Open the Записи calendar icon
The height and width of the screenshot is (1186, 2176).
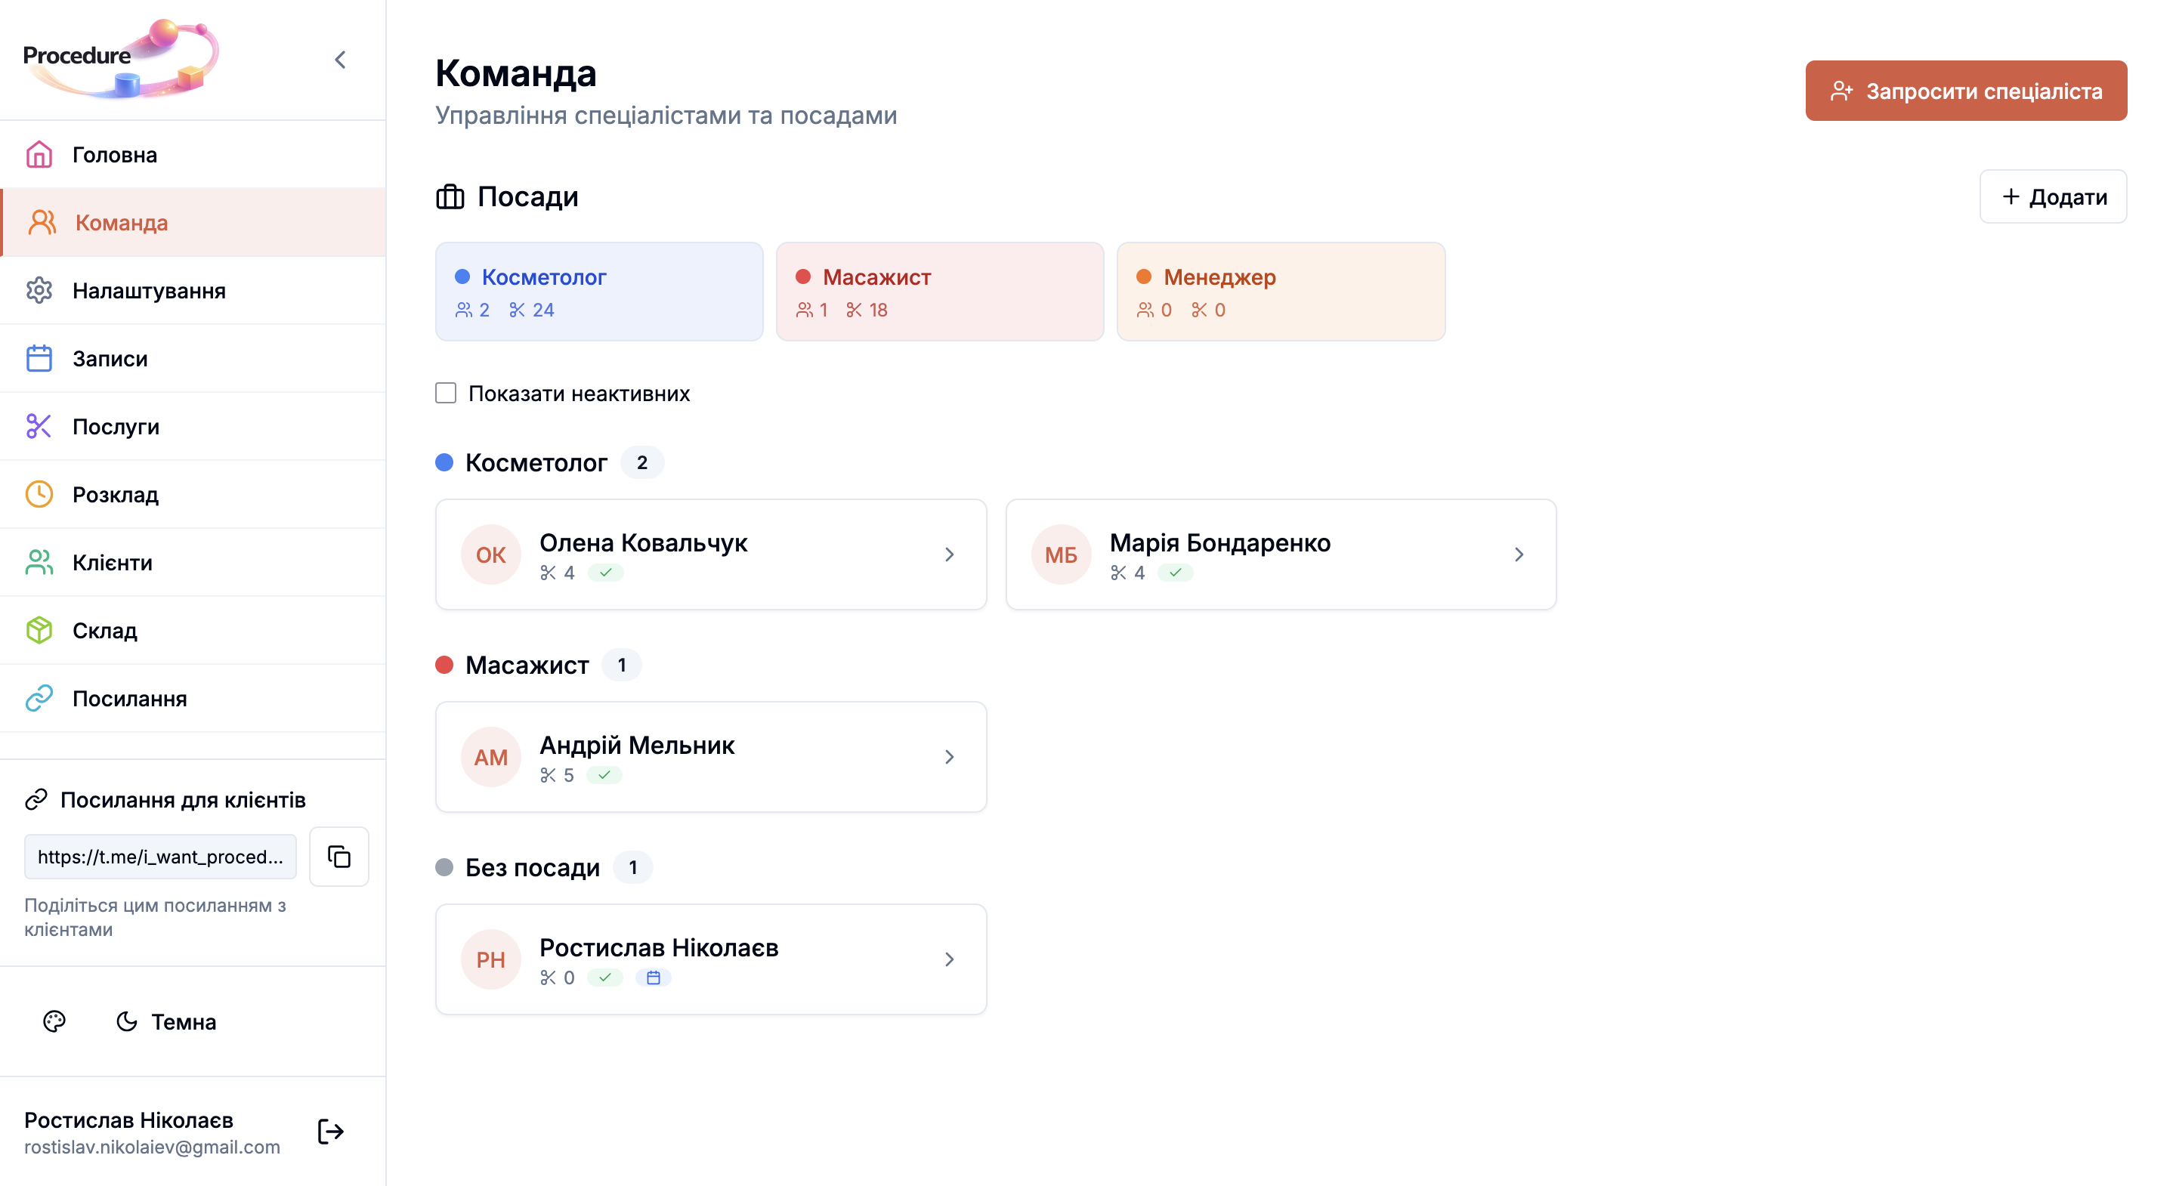tap(39, 358)
